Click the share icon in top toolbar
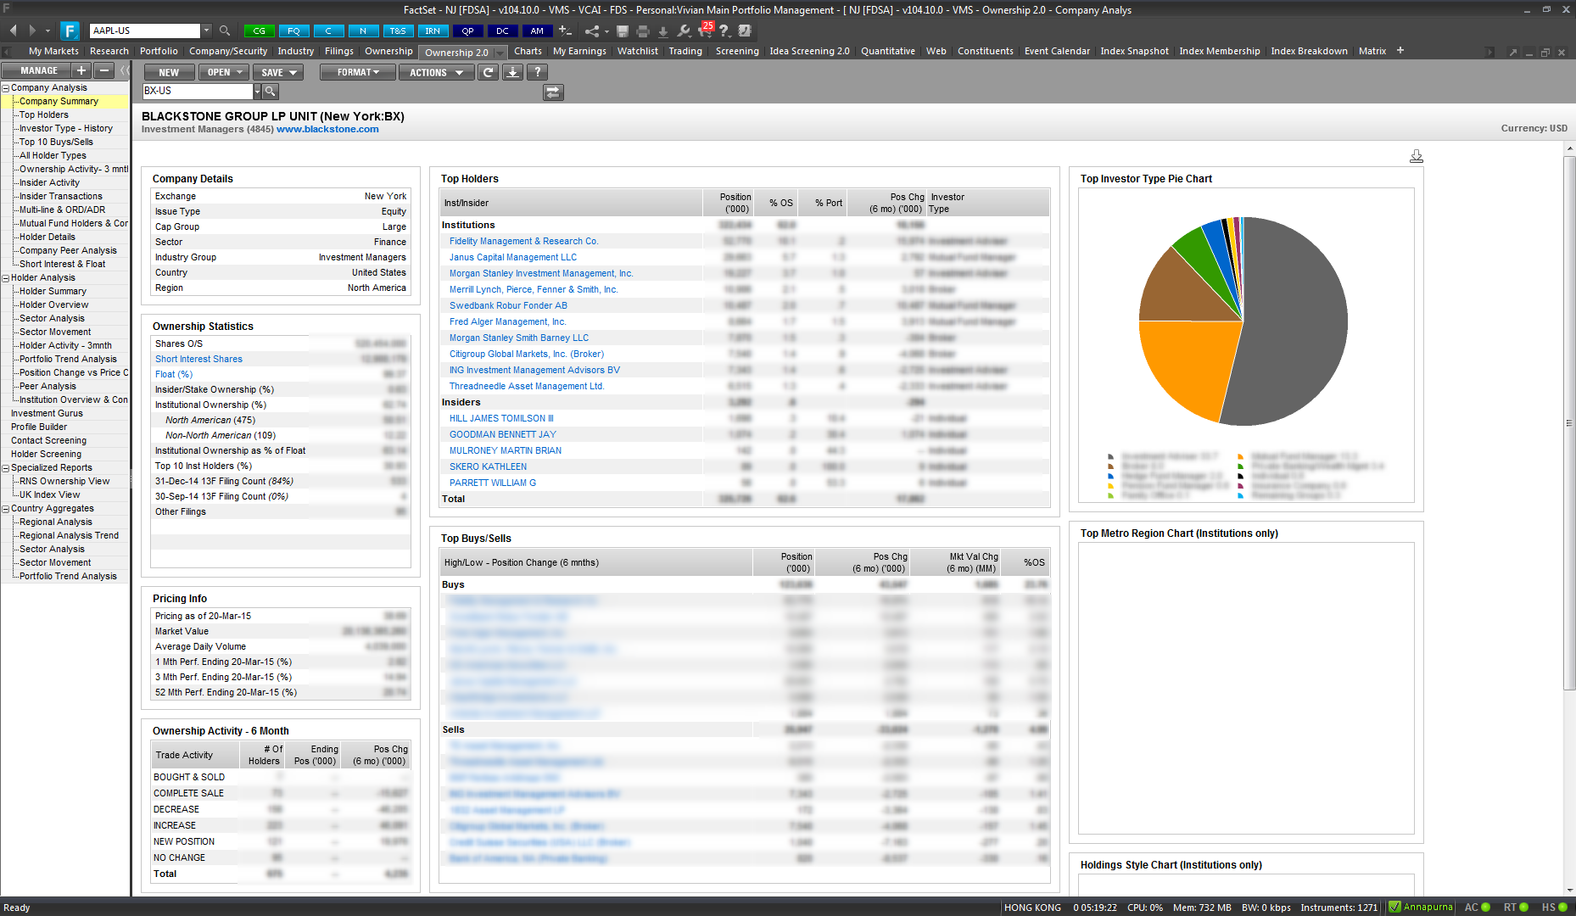 [x=592, y=31]
